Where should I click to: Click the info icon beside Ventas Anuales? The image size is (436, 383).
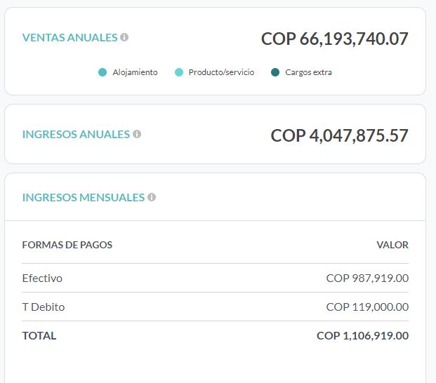(124, 37)
